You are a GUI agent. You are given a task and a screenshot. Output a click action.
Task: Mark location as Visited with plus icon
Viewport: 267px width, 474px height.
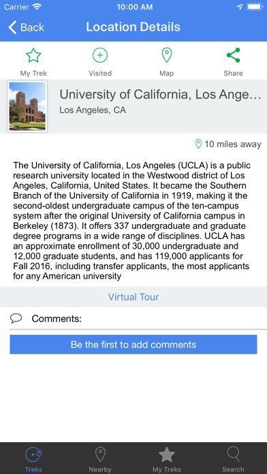point(100,55)
